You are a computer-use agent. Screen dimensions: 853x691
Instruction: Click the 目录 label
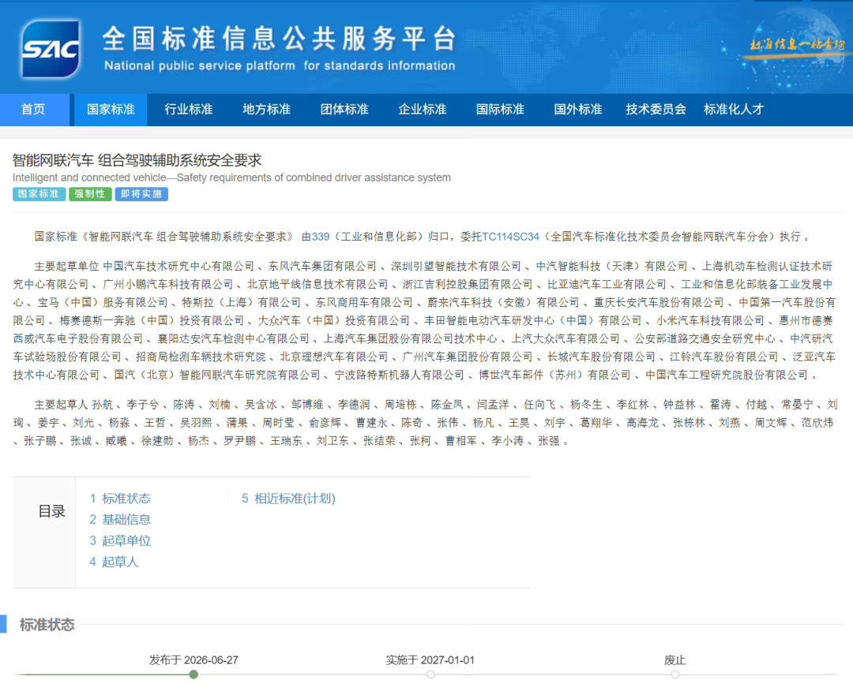click(51, 511)
